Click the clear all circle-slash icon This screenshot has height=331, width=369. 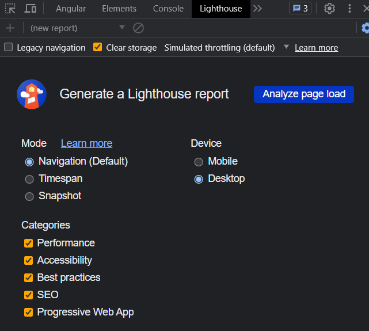pyautogui.click(x=138, y=28)
